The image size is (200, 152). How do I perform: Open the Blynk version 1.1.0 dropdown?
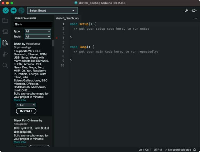[26, 105]
